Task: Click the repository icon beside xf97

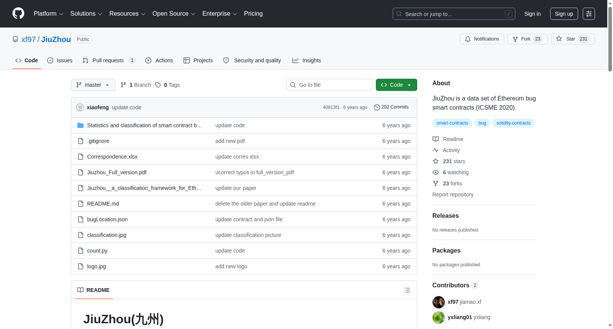Action: tap(15, 39)
